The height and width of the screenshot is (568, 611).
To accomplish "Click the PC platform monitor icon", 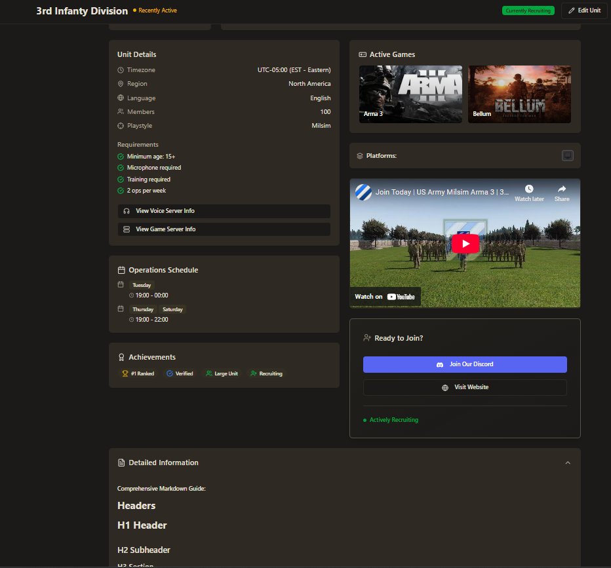I will click(x=567, y=156).
